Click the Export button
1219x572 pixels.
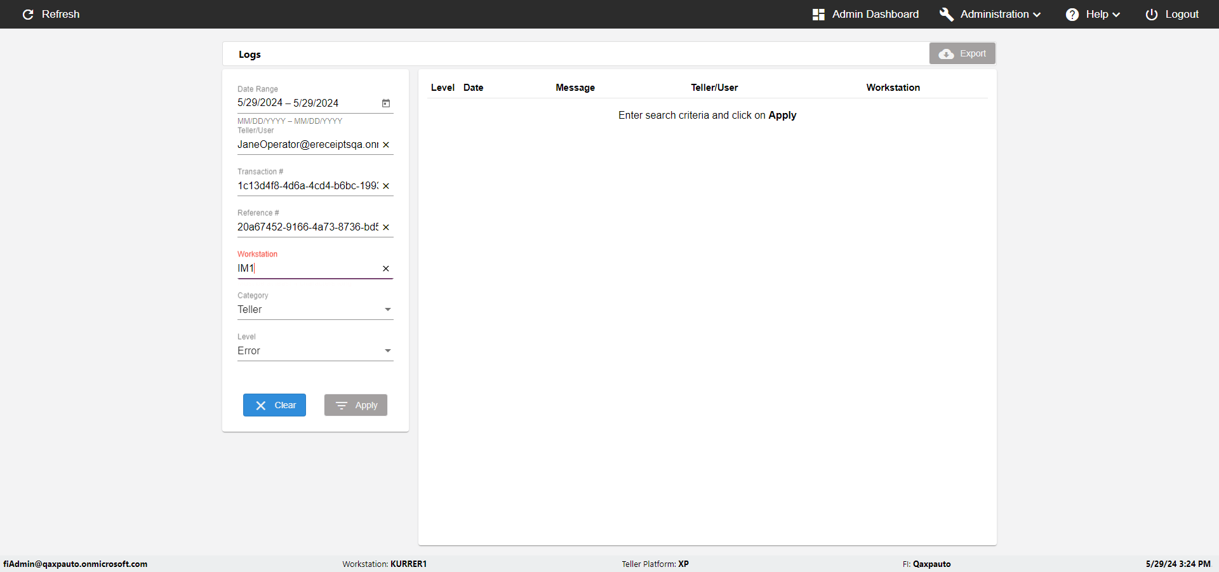click(x=963, y=53)
